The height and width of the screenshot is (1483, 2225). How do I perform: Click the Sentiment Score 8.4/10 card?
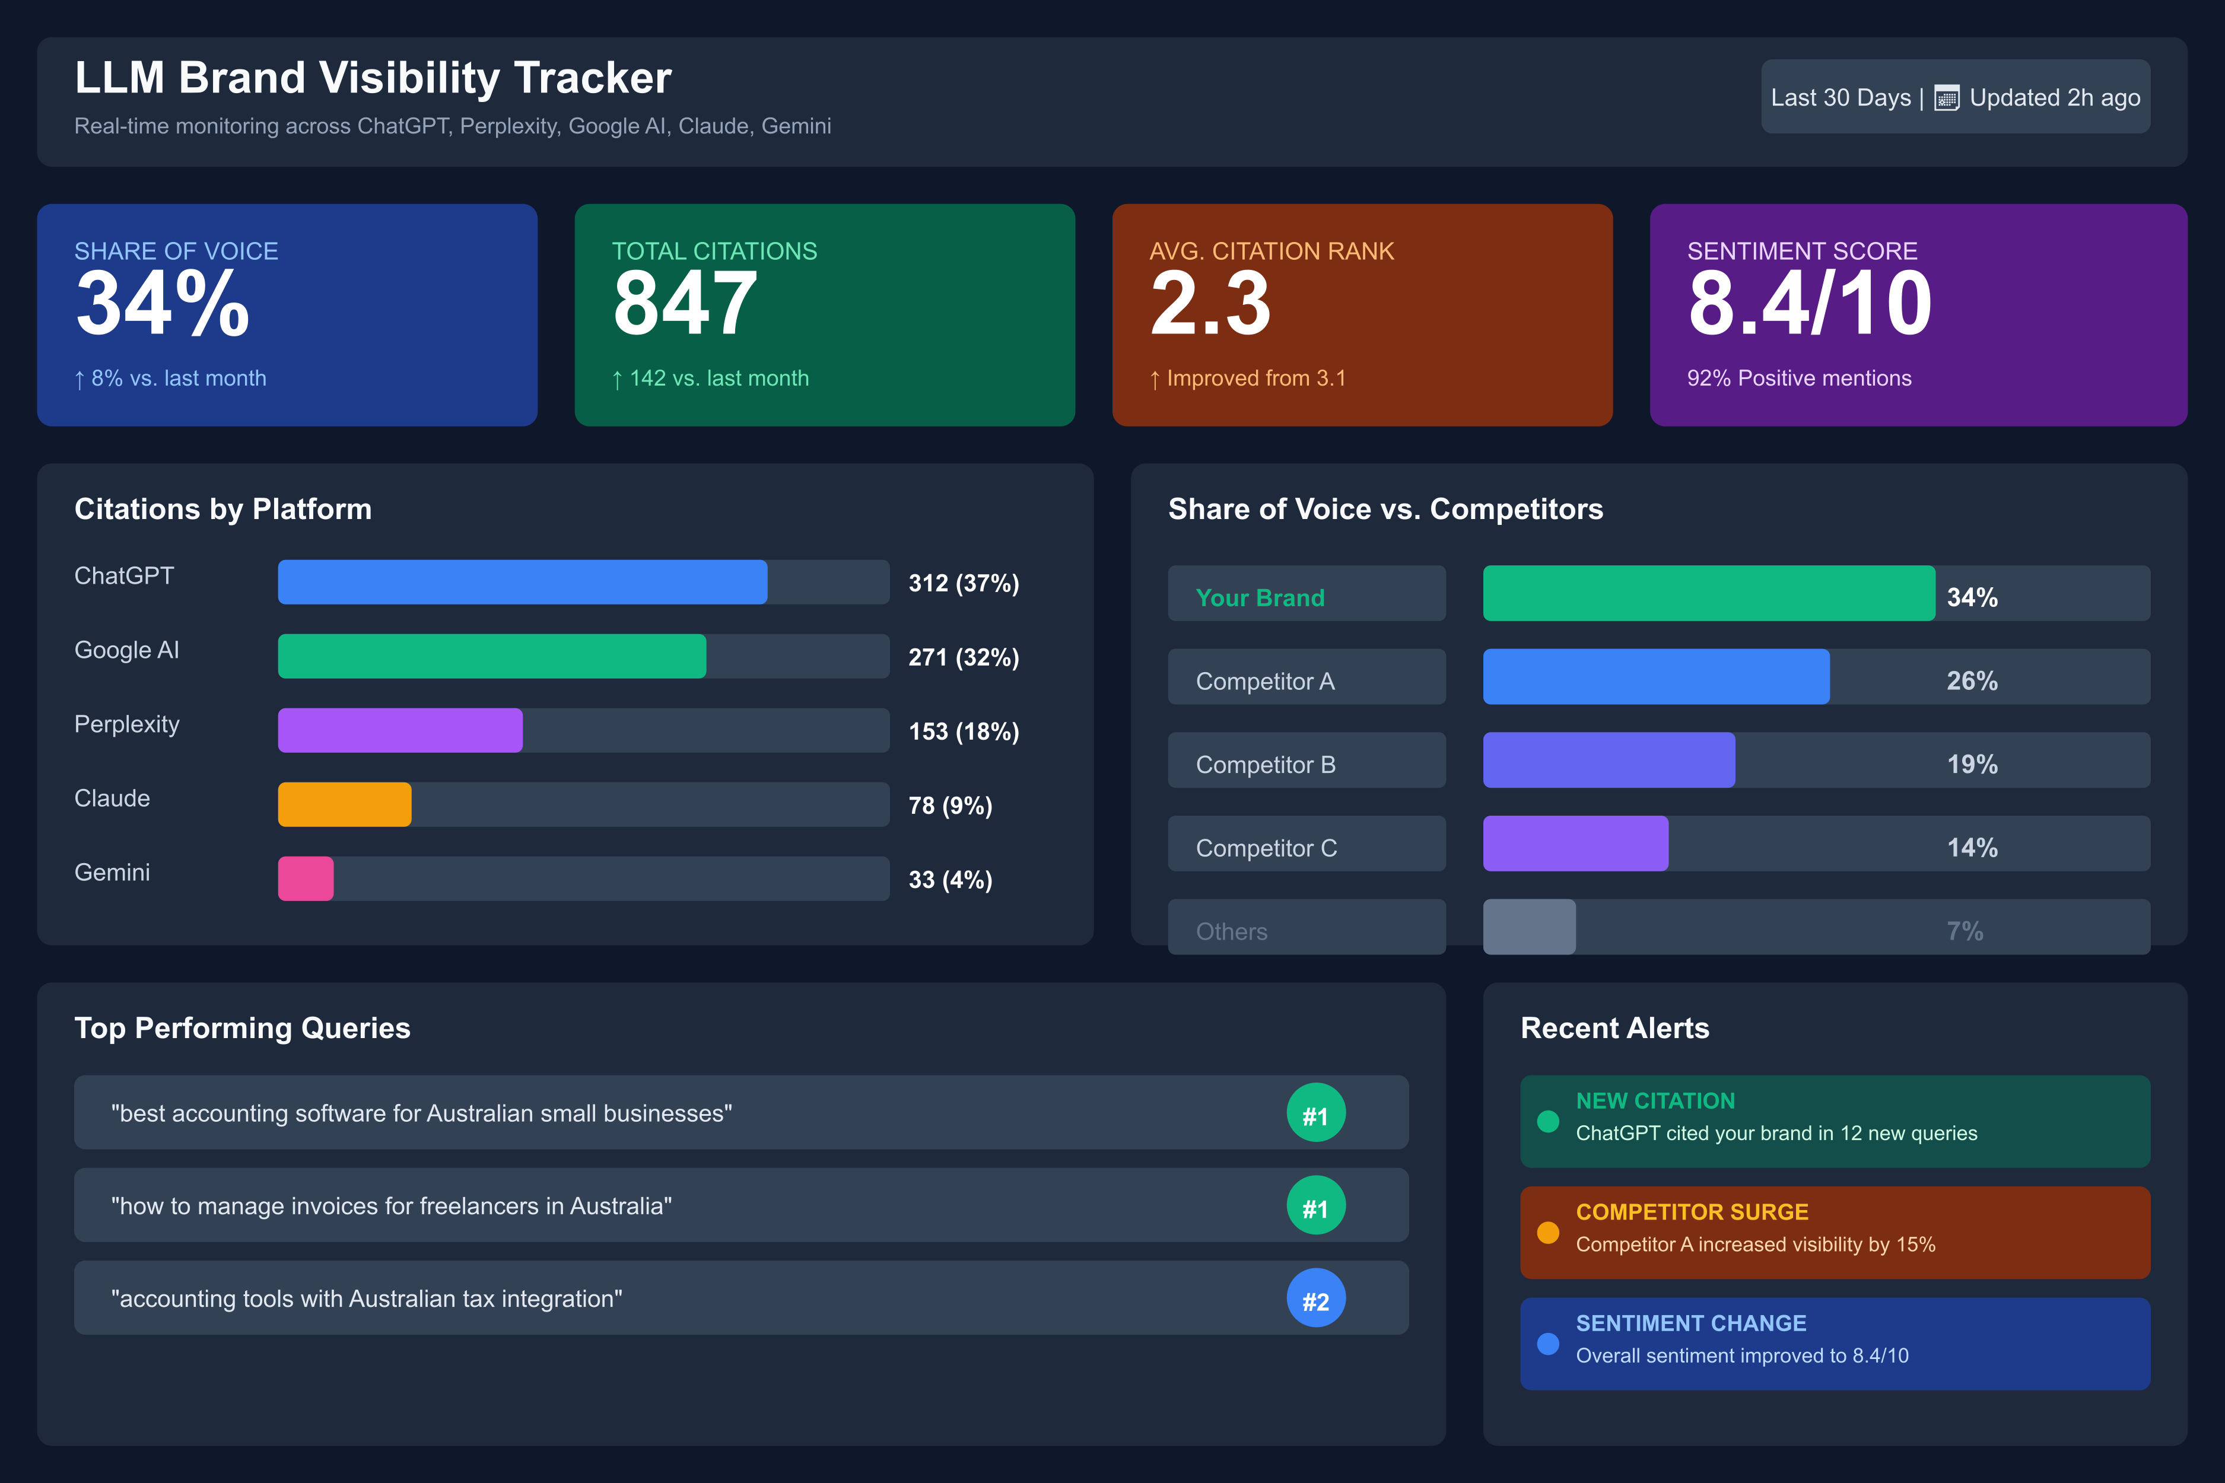1918,315
